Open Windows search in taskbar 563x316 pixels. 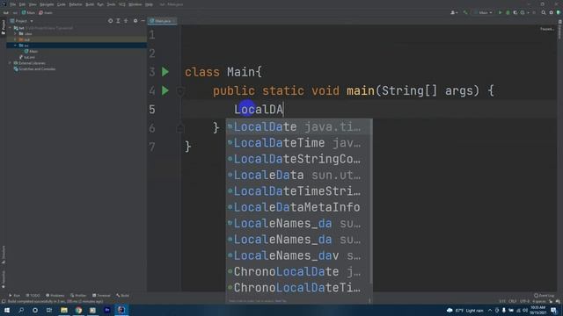(21, 310)
